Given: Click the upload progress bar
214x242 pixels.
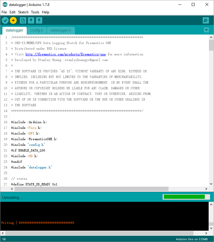Looking at the screenshot, I should pyautogui.click(x=186, y=197).
